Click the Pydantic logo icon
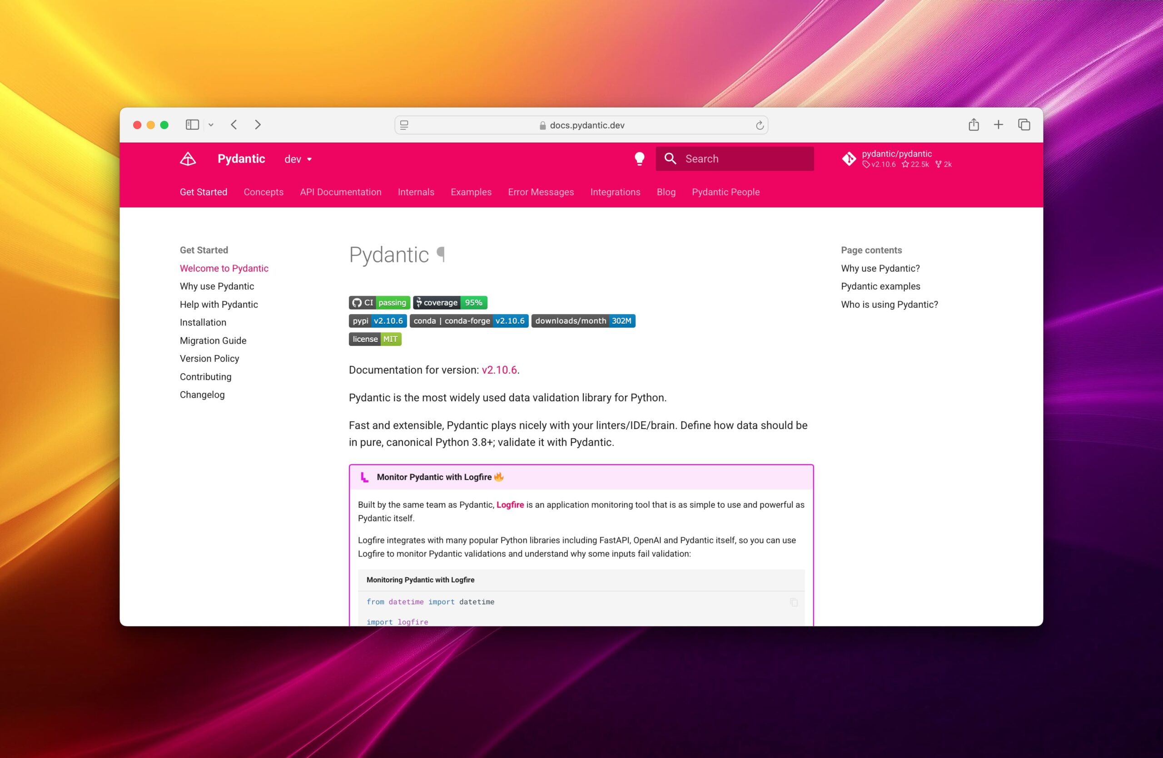 188,158
